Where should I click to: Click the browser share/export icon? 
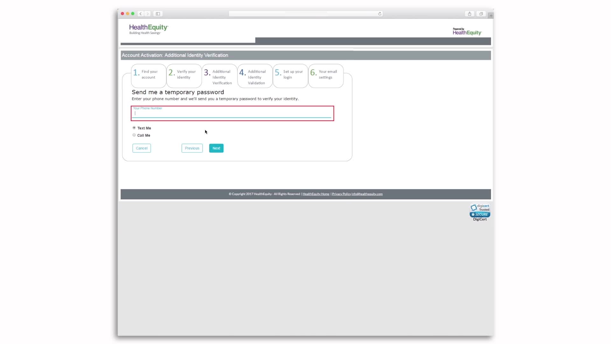pyautogui.click(x=470, y=13)
